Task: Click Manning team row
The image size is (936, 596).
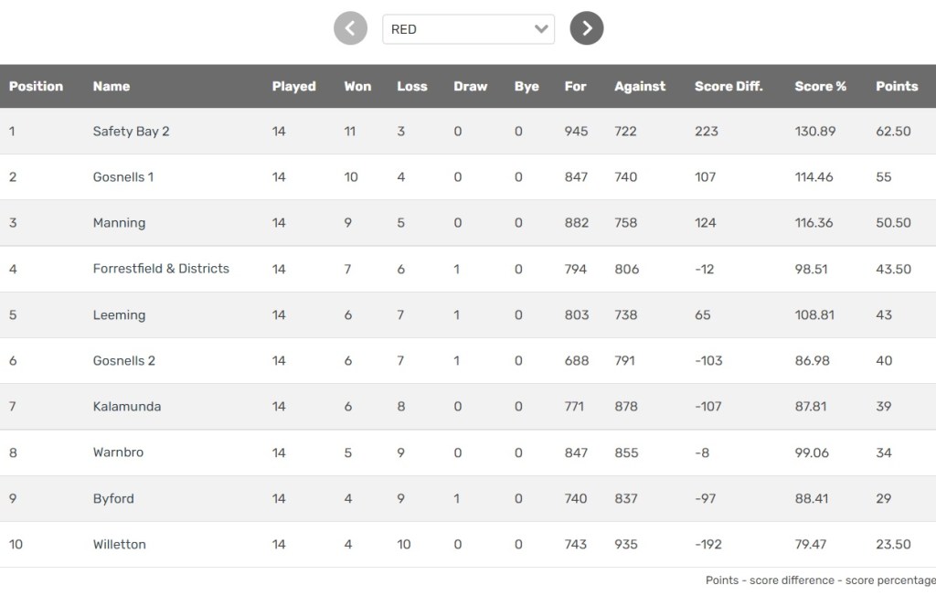Action: point(119,223)
